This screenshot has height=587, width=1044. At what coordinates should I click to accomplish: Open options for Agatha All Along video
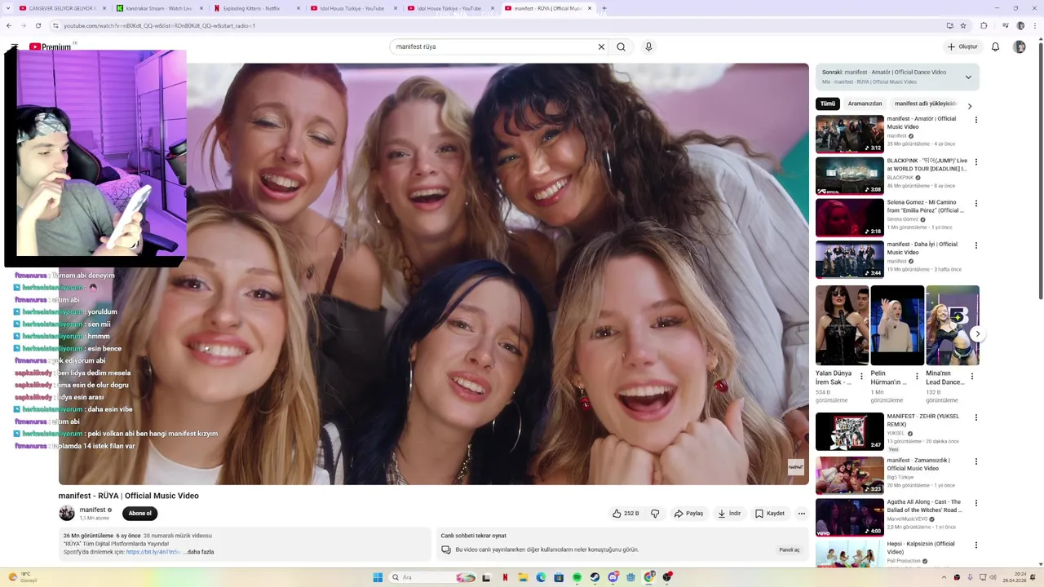(975, 503)
